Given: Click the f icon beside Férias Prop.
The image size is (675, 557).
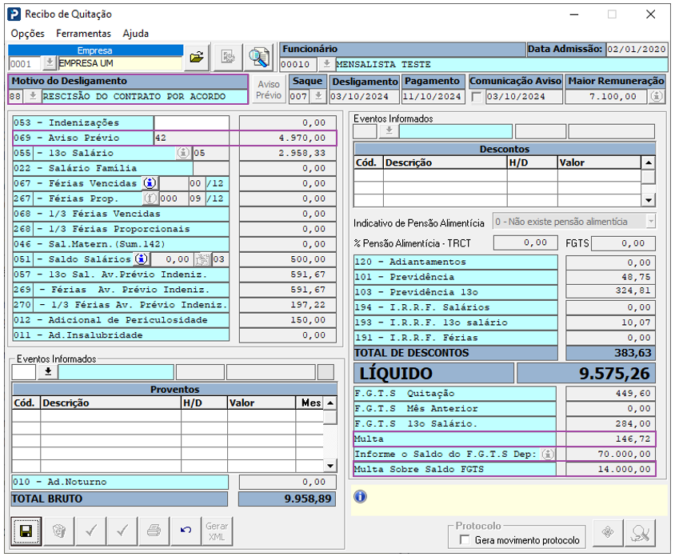Looking at the screenshot, I should coord(150,198).
